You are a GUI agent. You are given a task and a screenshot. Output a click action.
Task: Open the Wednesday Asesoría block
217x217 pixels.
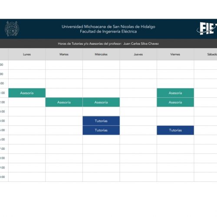tap(101, 102)
